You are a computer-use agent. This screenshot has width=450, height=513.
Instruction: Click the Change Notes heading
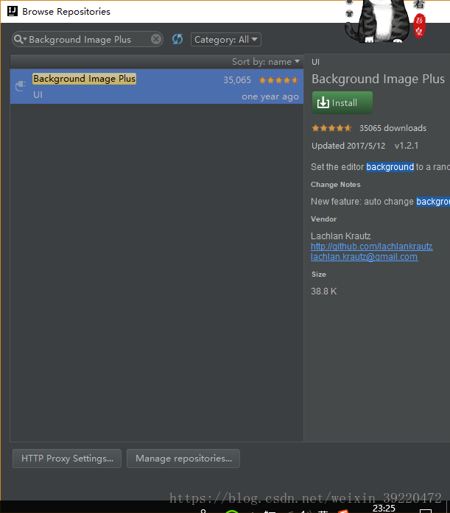click(335, 185)
